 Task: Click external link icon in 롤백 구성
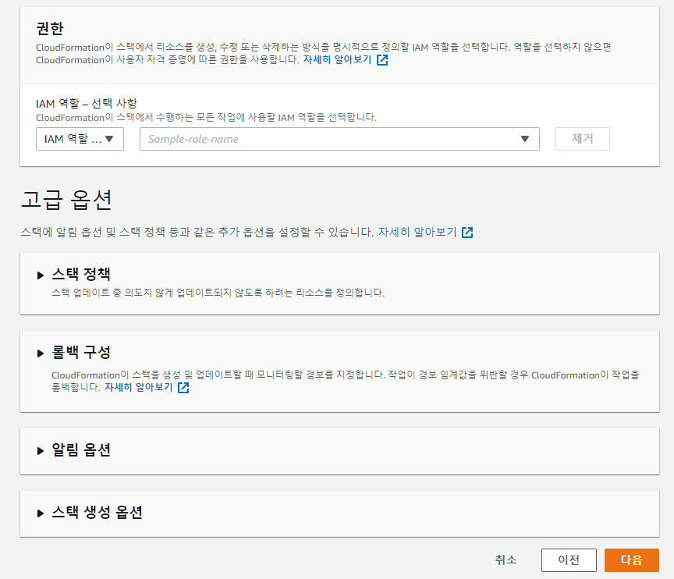pos(183,388)
